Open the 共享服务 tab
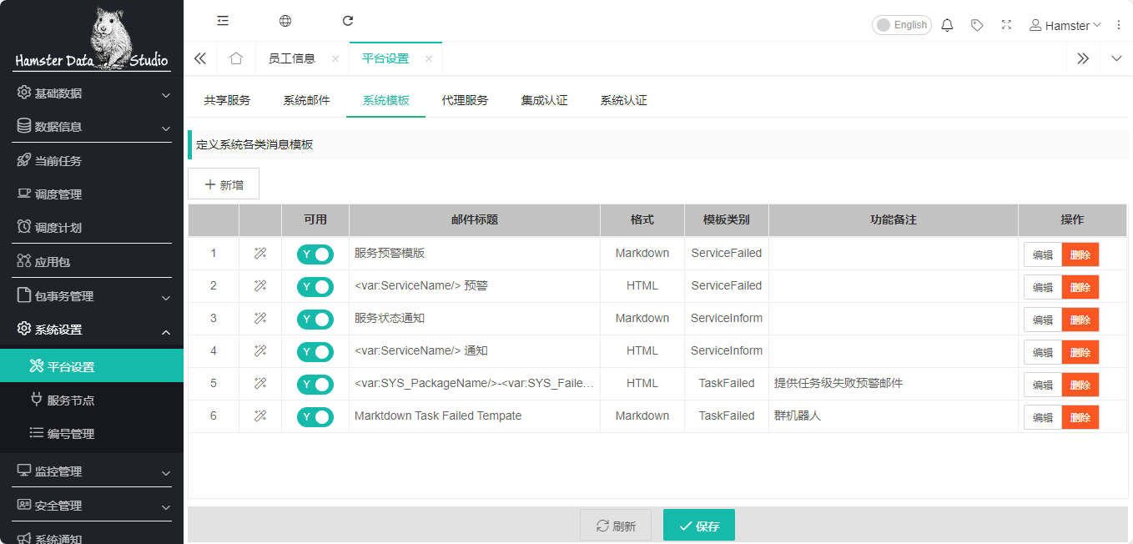This screenshot has width=1133, height=544. [227, 100]
